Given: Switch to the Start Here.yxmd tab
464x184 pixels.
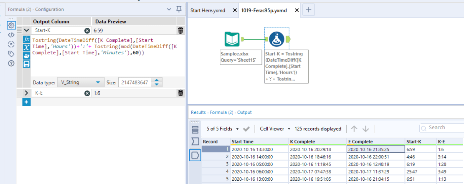Looking at the screenshot, I should 208,10.
